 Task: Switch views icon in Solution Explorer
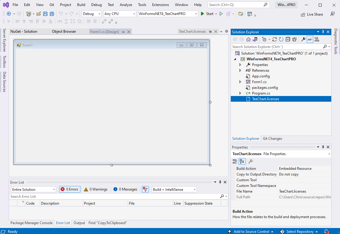click(x=255, y=39)
